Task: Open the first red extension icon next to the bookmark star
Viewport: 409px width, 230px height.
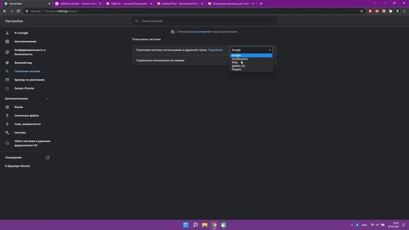Action: click(370, 11)
